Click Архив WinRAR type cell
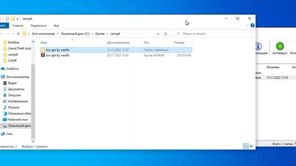 [154, 55]
